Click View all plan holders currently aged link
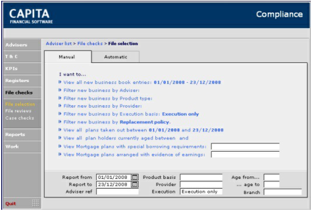 tap(126, 138)
